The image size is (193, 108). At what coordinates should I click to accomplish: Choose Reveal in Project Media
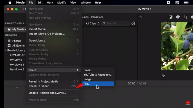(54, 81)
